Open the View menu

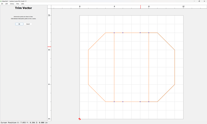click(18, 4)
